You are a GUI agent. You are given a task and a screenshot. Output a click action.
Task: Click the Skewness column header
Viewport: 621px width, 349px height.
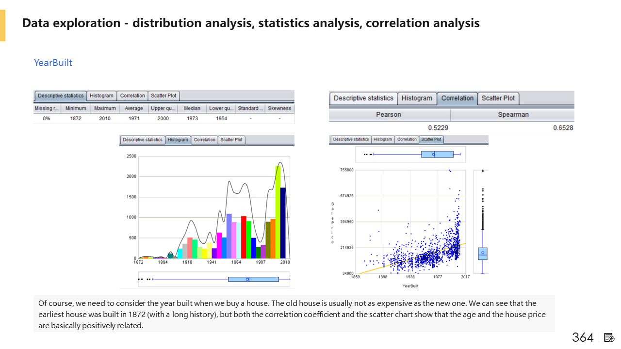point(279,109)
